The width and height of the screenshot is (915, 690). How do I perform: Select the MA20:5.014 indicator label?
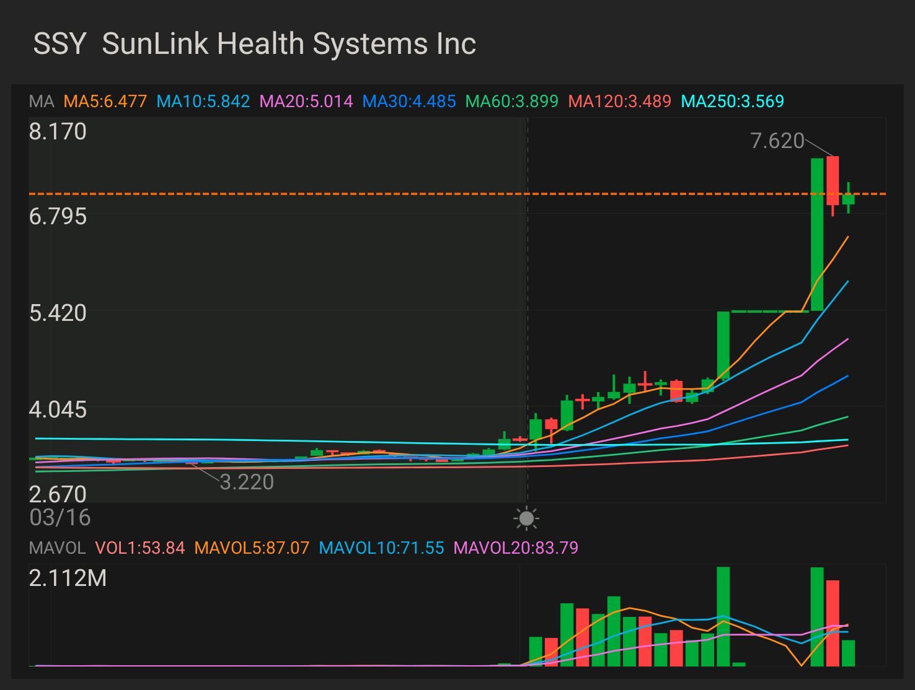pyautogui.click(x=306, y=101)
